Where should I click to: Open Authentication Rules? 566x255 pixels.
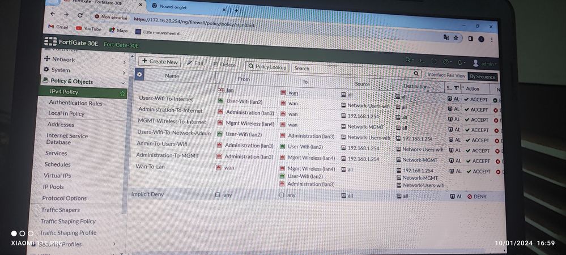click(x=75, y=103)
